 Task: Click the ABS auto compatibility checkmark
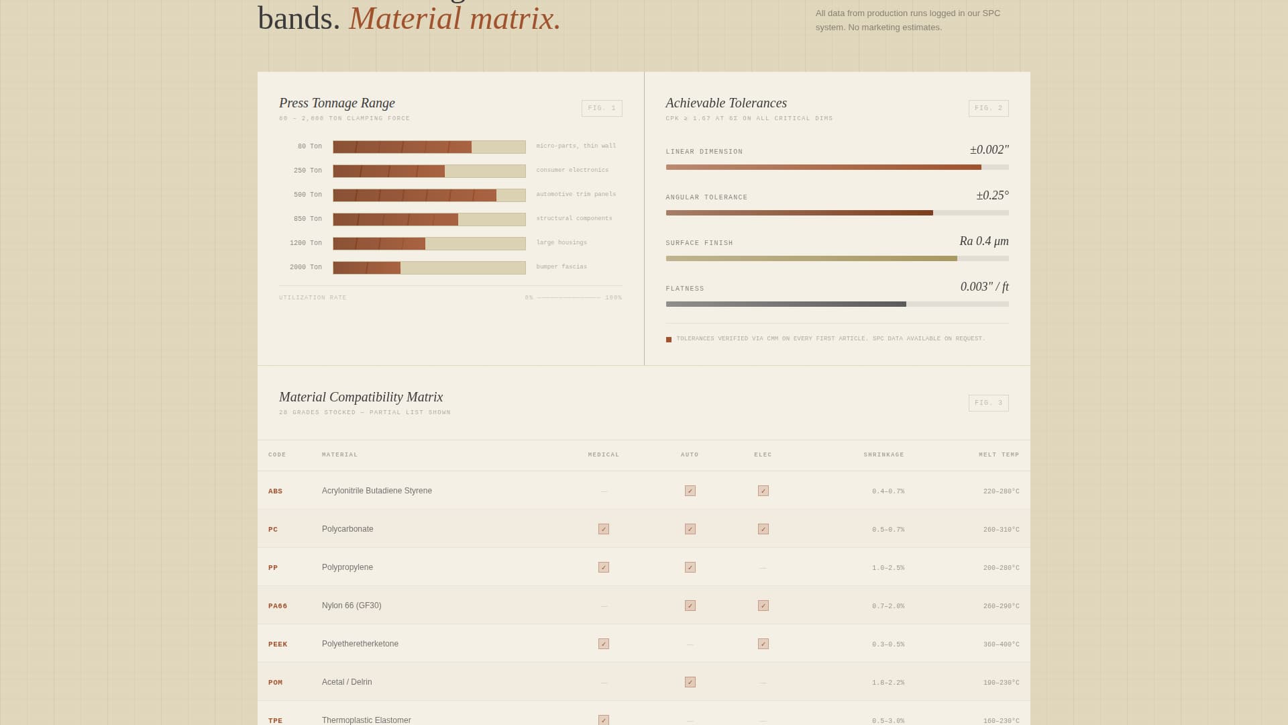(690, 491)
